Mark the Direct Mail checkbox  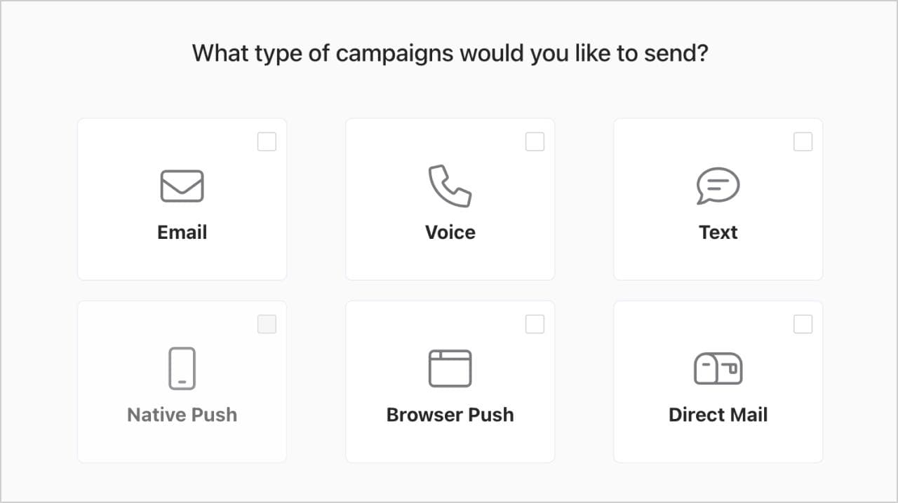coord(803,324)
